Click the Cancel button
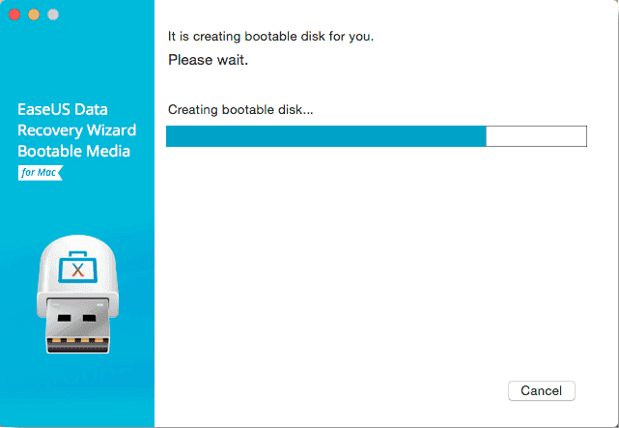This screenshot has width=619, height=428. click(541, 390)
